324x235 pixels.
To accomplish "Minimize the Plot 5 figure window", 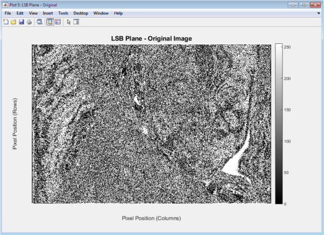I will point(293,5).
